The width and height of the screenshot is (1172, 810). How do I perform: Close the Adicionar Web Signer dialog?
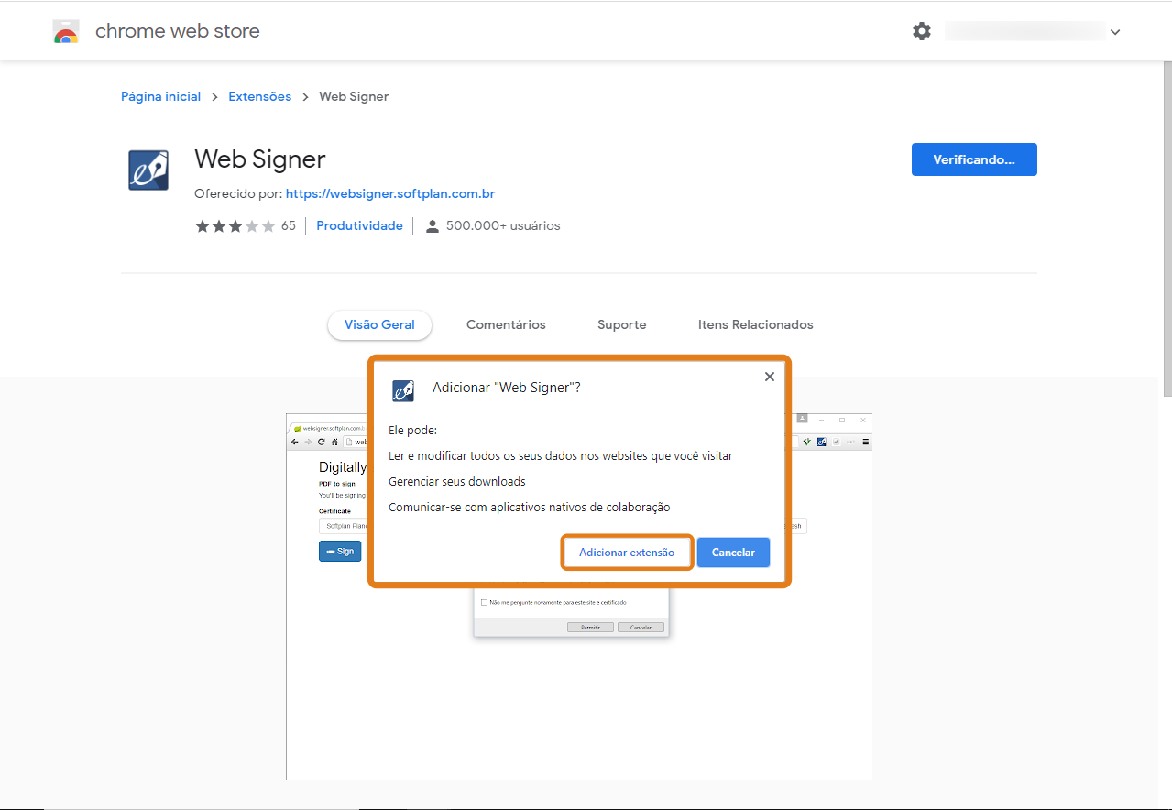pos(770,377)
